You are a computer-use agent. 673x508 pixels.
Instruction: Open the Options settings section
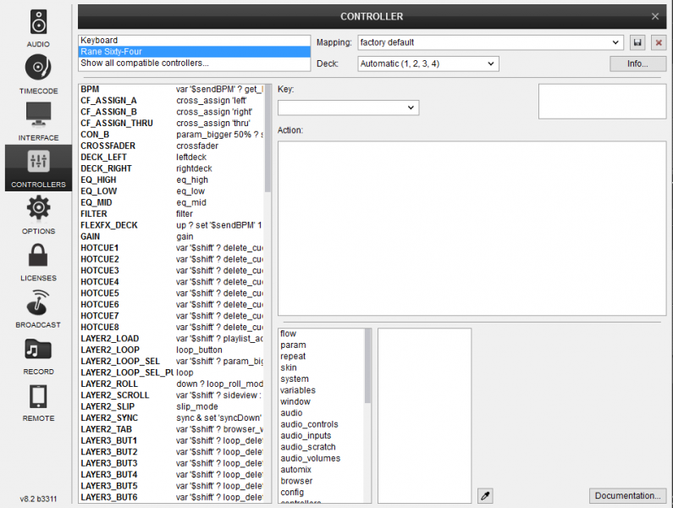pyautogui.click(x=38, y=215)
